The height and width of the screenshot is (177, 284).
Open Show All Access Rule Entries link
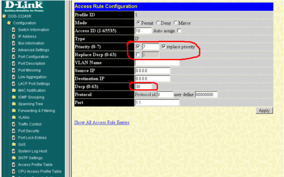[102, 123]
